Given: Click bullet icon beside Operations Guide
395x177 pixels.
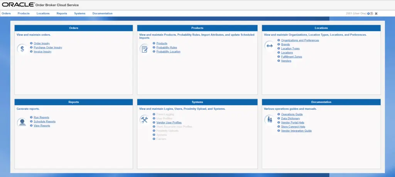Looking at the screenshot, I should [x=279, y=114].
